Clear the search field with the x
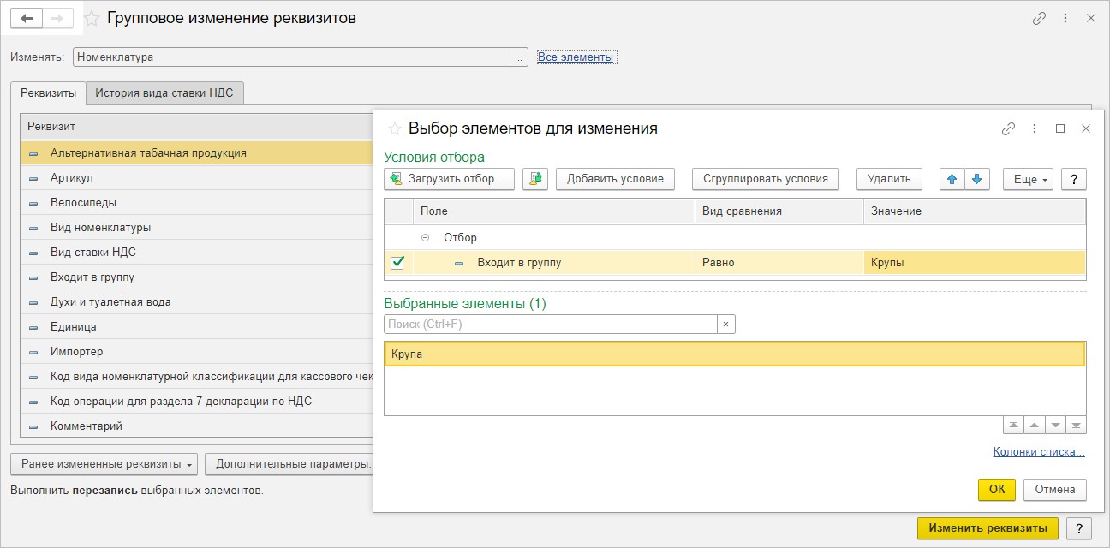This screenshot has width=1110, height=548. click(x=725, y=325)
